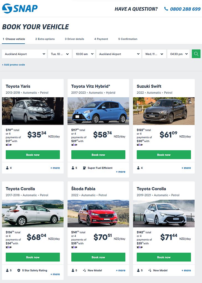Click the Zip logo on the Škoda Fabia card
This screenshot has width=202, height=283.
click(74, 247)
